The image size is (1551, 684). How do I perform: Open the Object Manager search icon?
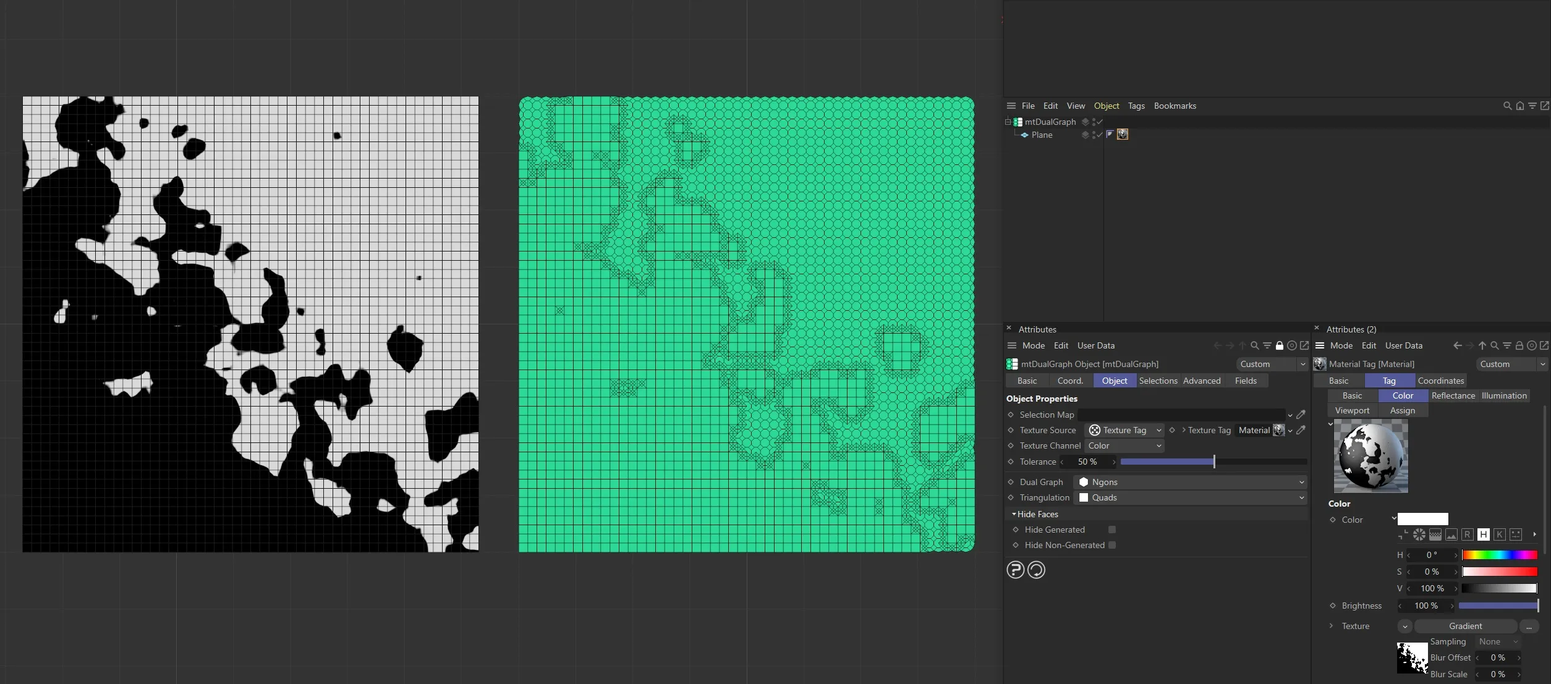click(1506, 106)
